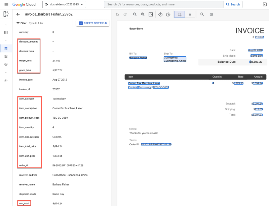Select the freight_total field

[x=26, y=61]
